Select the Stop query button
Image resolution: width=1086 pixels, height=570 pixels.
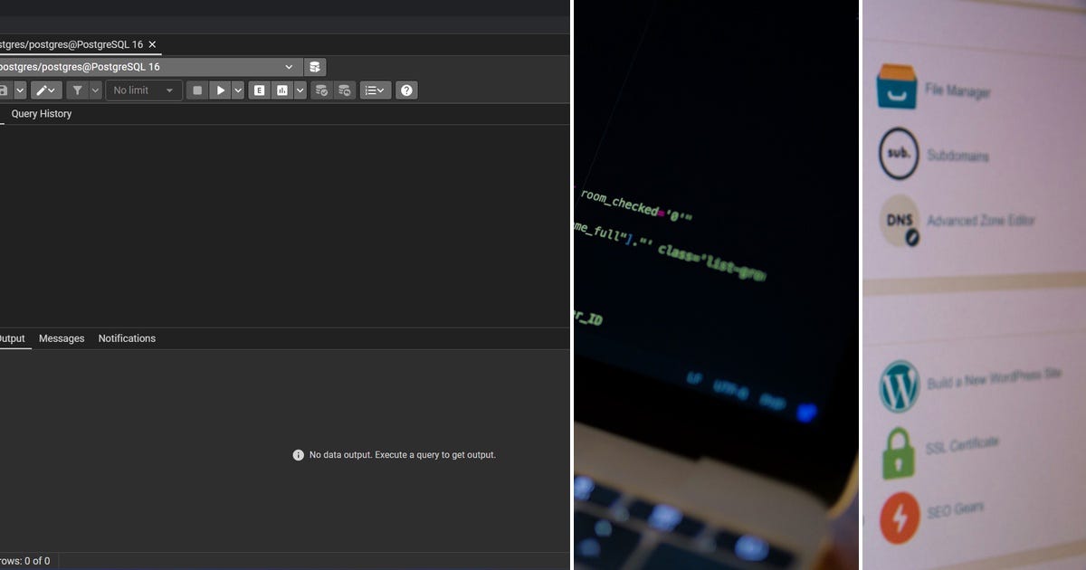pyautogui.click(x=196, y=90)
